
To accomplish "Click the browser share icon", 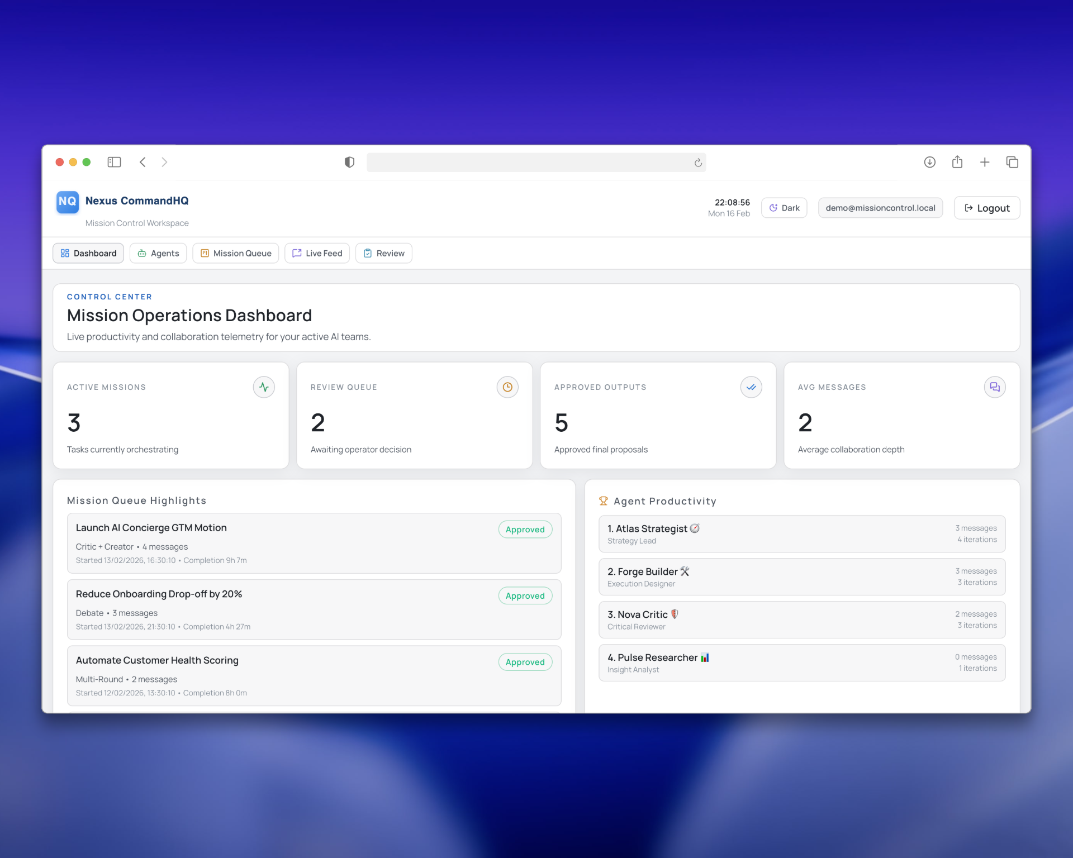I will 957,162.
